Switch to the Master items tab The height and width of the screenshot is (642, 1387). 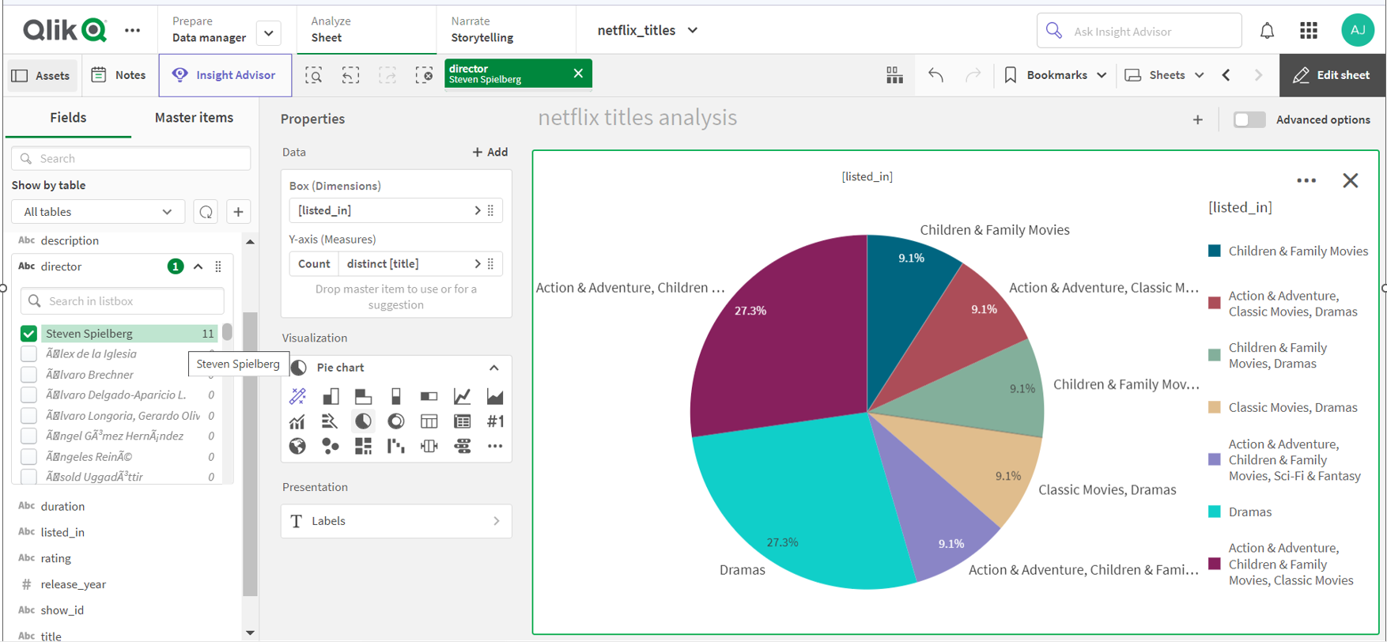pos(194,118)
